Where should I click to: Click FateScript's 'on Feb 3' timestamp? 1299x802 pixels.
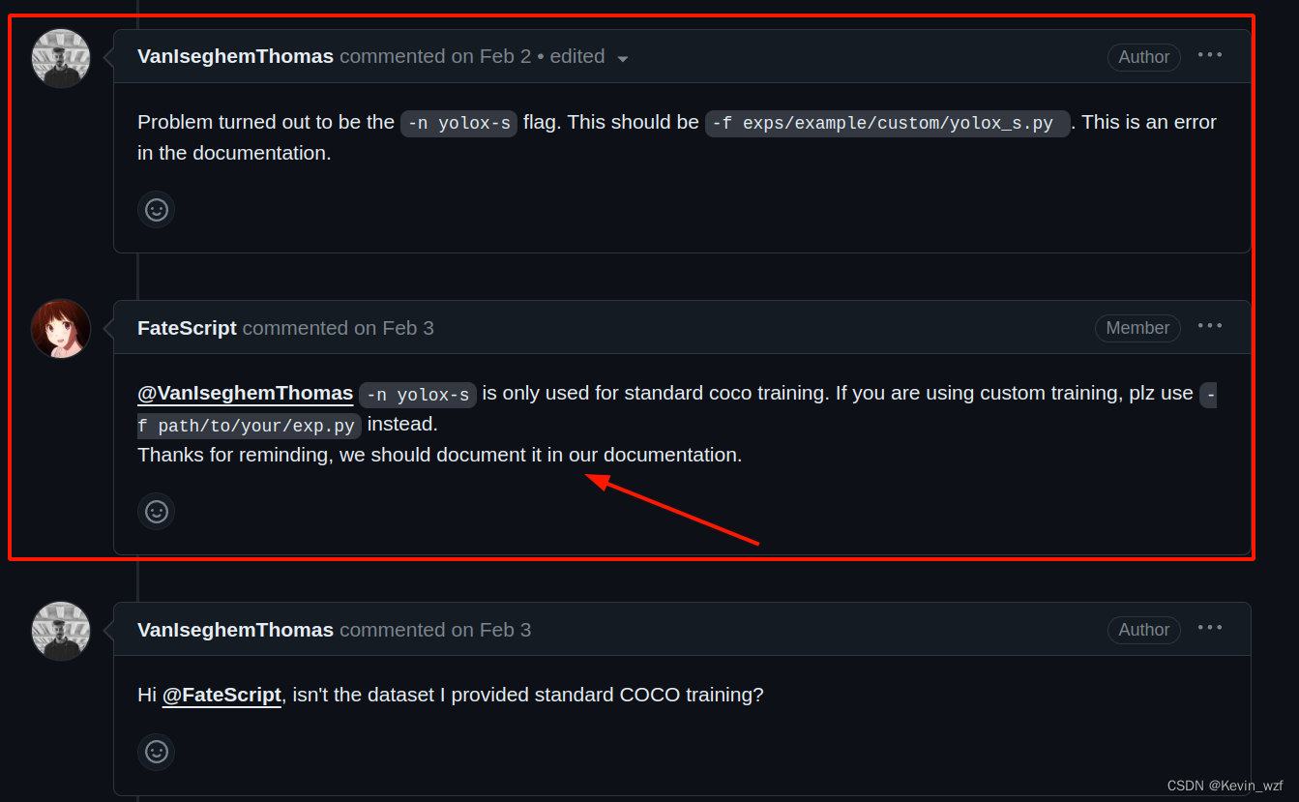click(x=394, y=328)
